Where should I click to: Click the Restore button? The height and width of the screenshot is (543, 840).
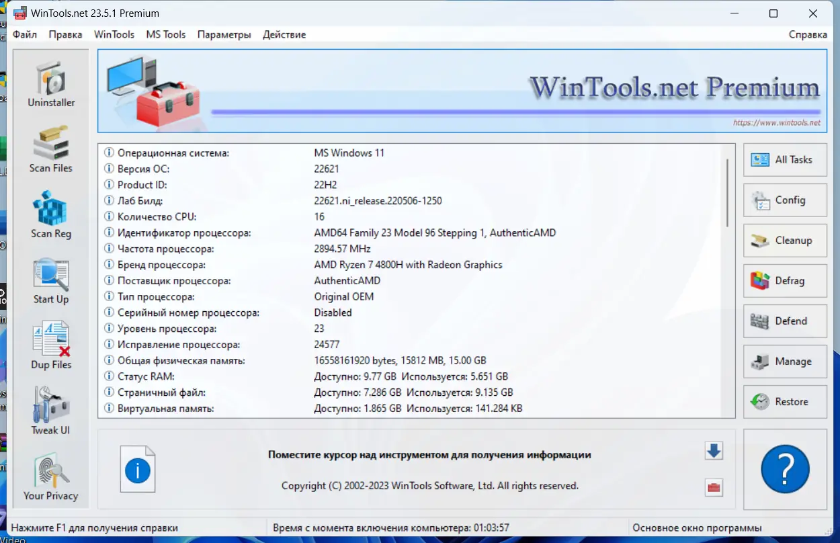[x=785, y=402]
